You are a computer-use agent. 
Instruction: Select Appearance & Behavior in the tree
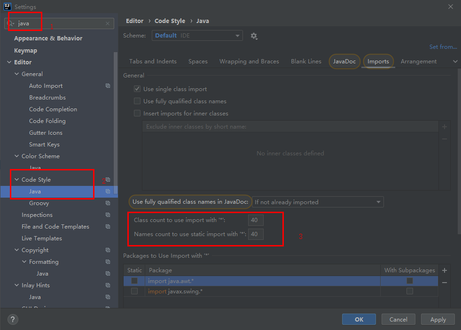tap(48, 38)
